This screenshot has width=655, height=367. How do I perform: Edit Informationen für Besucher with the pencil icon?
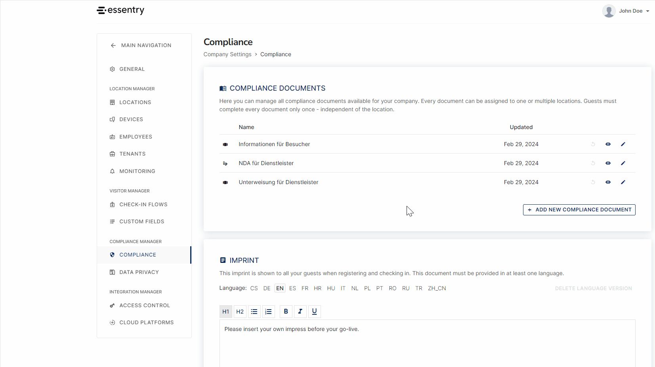(x=623, y=145)
